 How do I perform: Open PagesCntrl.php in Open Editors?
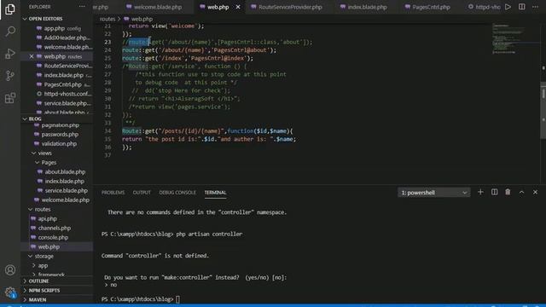(x=58, y=84)
